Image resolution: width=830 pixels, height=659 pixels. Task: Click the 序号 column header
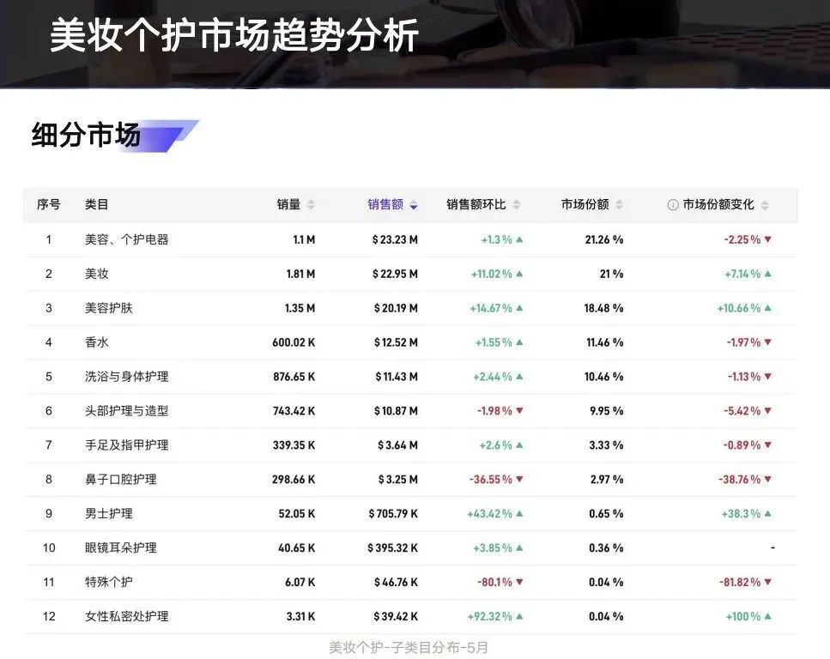pyautogui.click(x=49, y=204)
